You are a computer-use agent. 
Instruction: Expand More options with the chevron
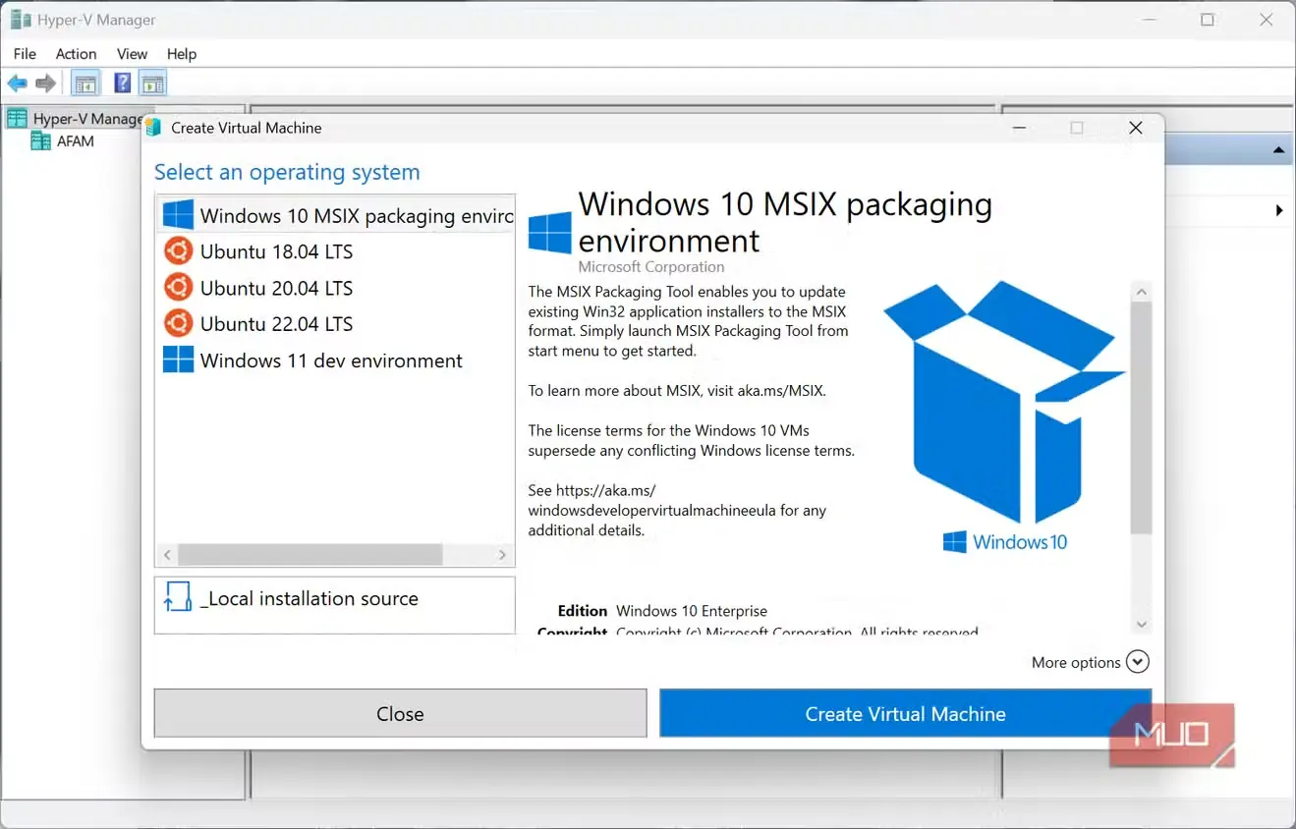pos(1137,662)
